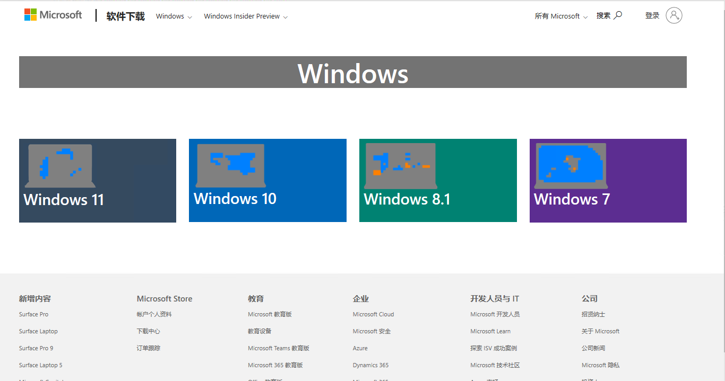This screenshot has height=381, width=725.
Task: Open Microsoft 安全 link
Action: click(372, 331)
